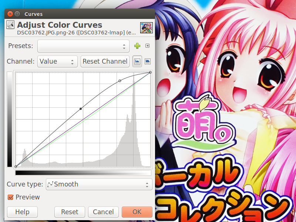This screenshot has width=296, height=222.
Task: Select the bottom-left curve endpoint
Action: coord(16,167)
